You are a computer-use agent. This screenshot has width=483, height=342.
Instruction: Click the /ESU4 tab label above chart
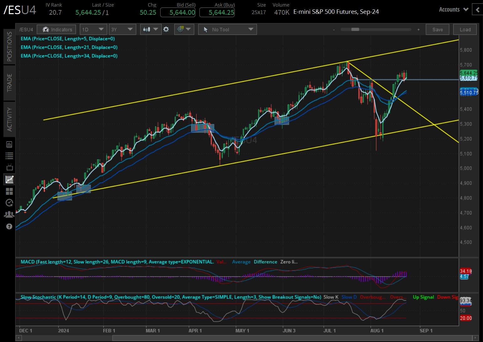click(x=26, y=29)
